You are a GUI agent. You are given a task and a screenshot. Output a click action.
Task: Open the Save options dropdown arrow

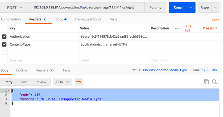(215, 8)
